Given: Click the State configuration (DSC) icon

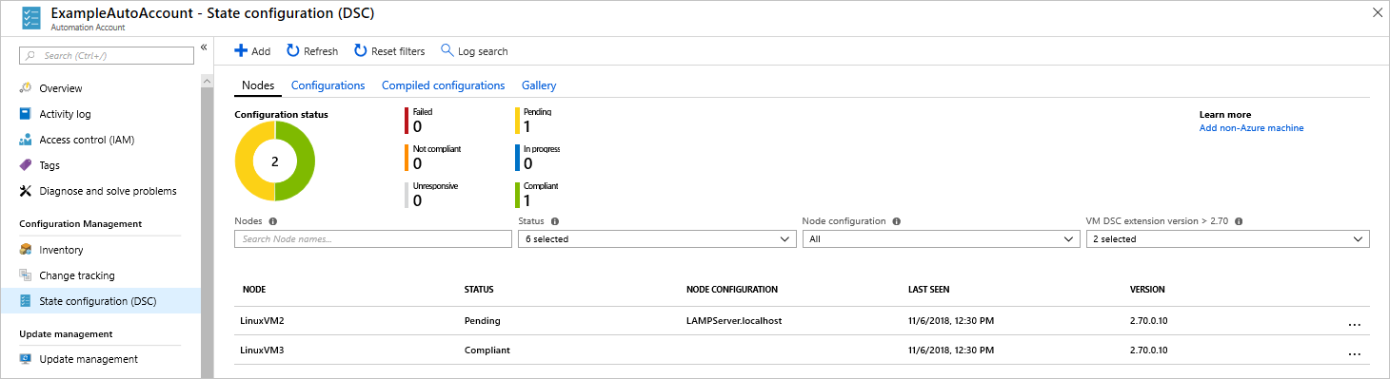Looking at the screenshot, I should [x=26, y=301].
